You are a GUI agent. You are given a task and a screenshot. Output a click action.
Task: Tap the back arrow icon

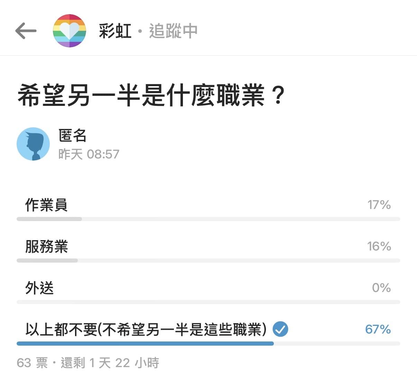point(26,30)
